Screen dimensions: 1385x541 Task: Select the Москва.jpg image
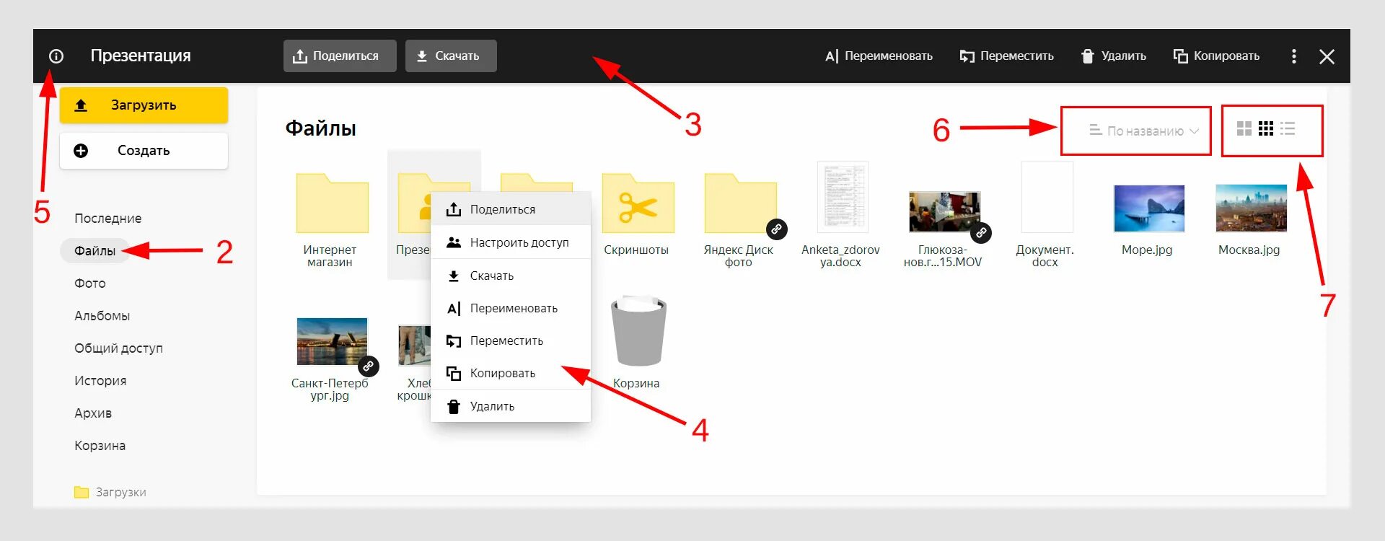click(x=1251, y=208)
